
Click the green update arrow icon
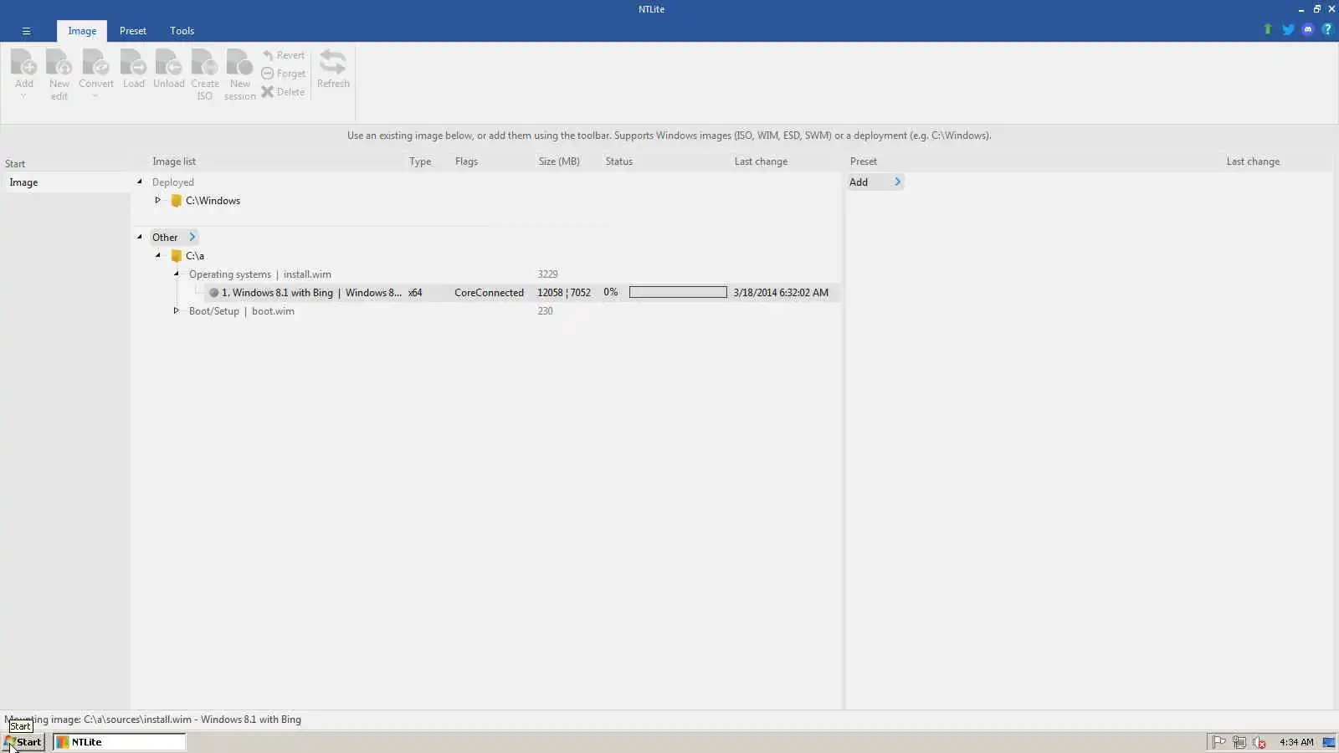click(1268, 29)
